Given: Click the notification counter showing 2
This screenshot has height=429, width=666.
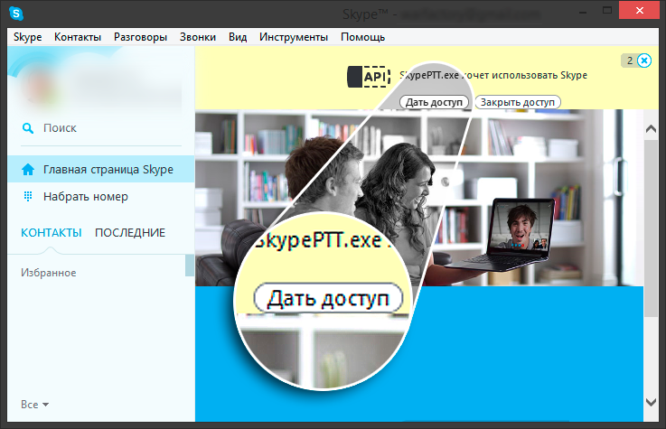Looking at the screenshot, I should [x=630, y=61].
